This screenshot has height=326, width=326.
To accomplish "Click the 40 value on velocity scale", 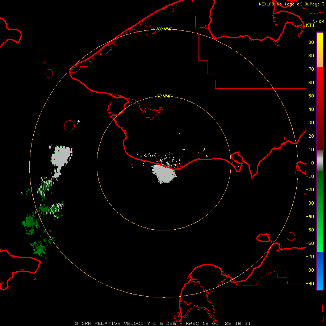I will (311, 109).
